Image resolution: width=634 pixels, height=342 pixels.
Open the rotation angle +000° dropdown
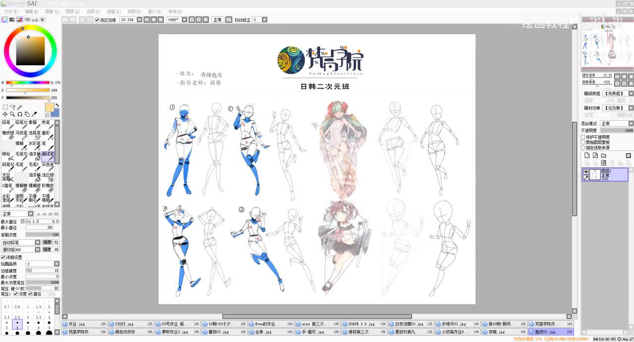pos(184,20)
